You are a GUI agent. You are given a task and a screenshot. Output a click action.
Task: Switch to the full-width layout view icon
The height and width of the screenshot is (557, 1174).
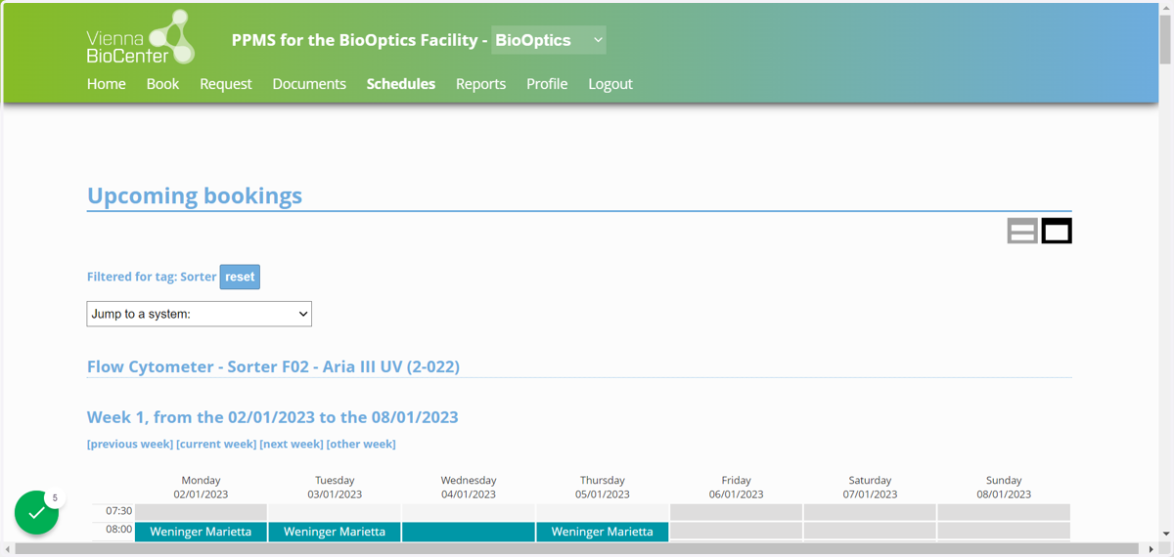(1057, 232)
